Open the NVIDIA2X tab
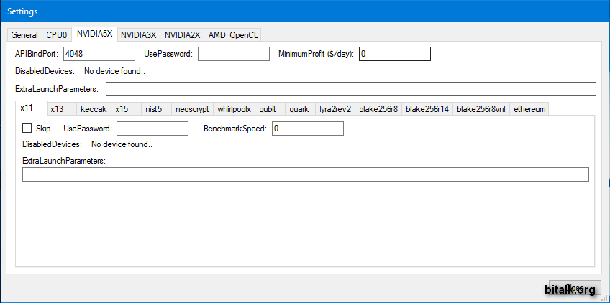610x303 pixels. click(x=182, y=35)
